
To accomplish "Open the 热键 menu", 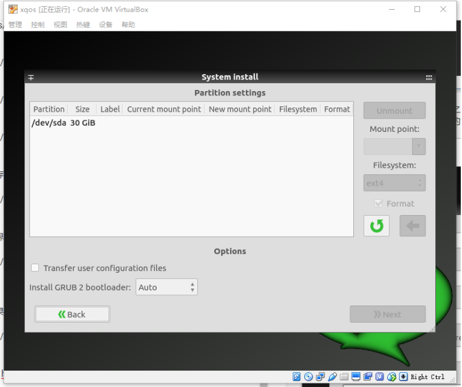I will (83, 25).
